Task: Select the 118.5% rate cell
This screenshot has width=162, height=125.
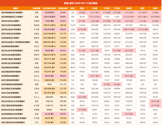Action: pyautogui.click(x=63, y=46)
